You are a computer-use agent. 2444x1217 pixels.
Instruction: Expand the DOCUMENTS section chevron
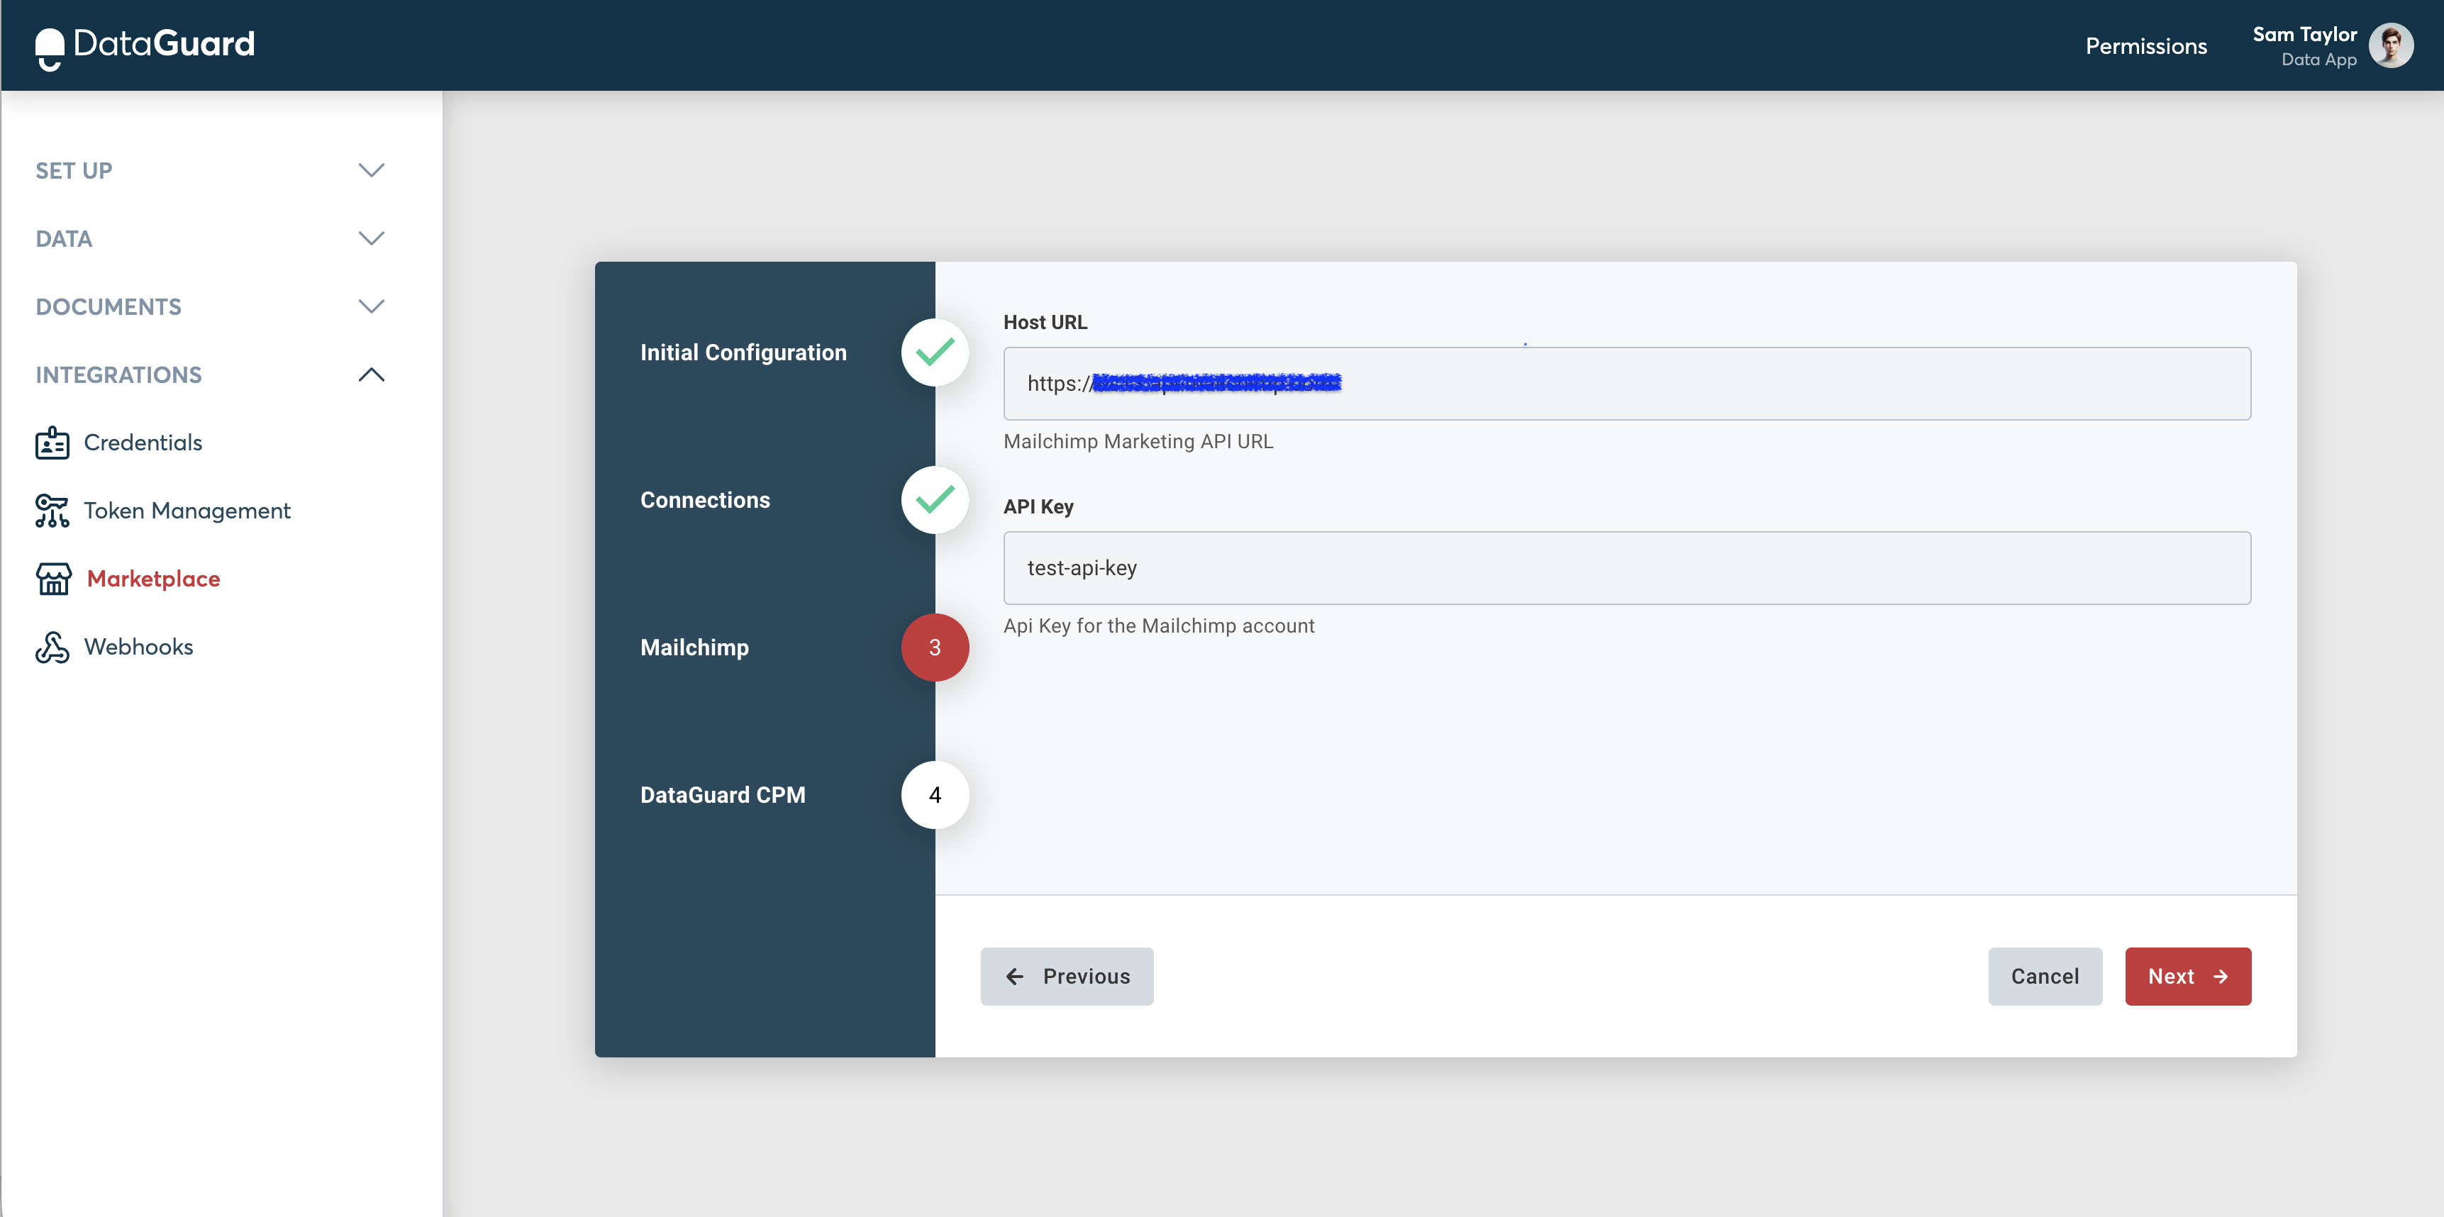click(x=371, y=306)
